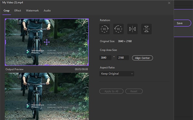Click the My Video (3).mp4 title
This screenshot has height=120, width=193.
tap(13, 3)
